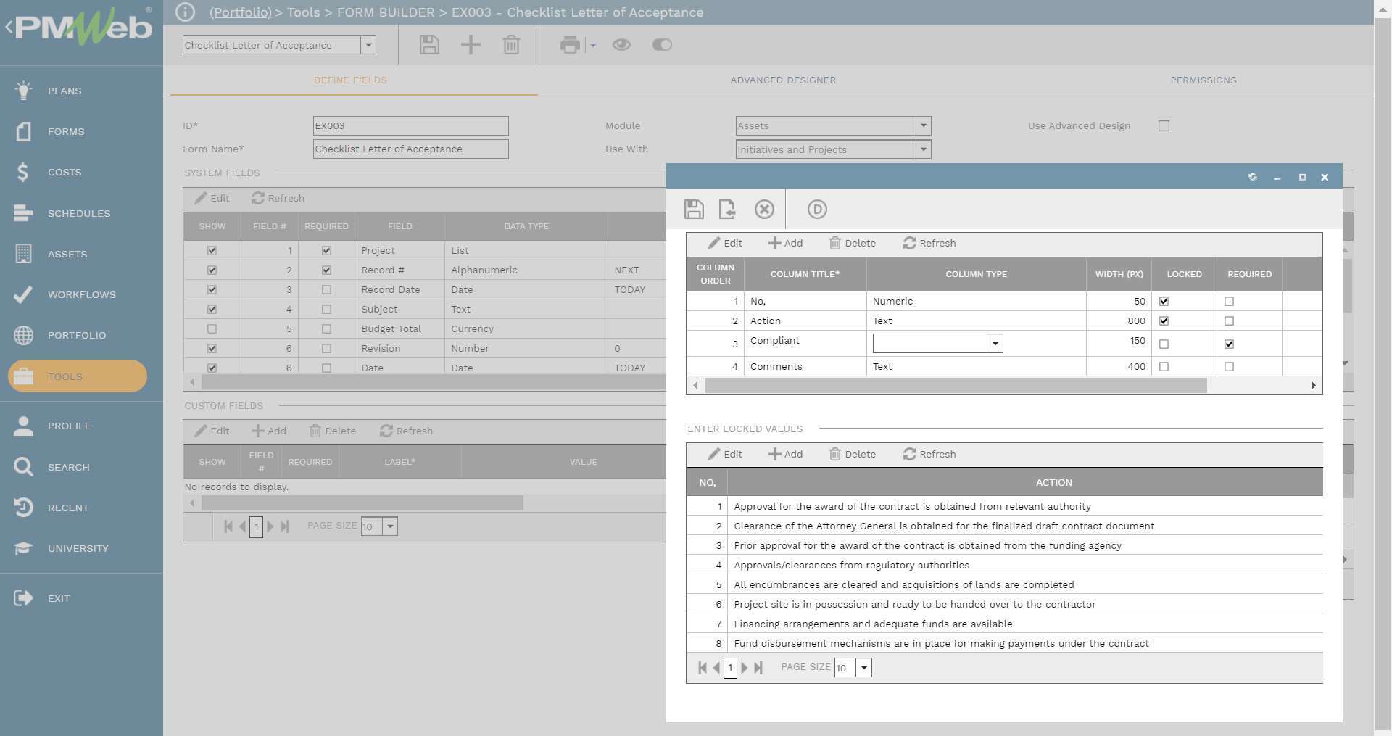Select Tools in the sidebar
1392x736 pixels.
pyautogui.click(x=78, y=376)
